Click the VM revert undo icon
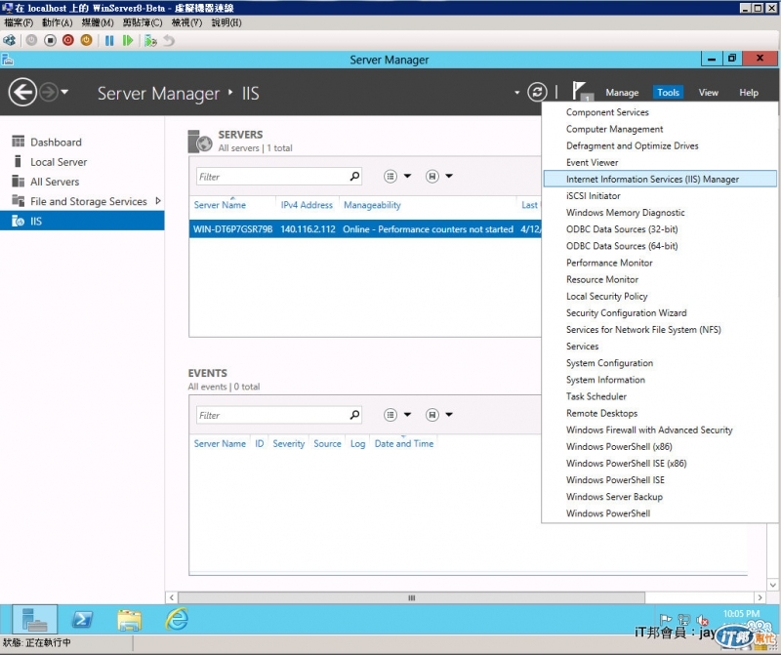This screenshot has width=781, height=655. pyautogui.click(x=169, y=40)
